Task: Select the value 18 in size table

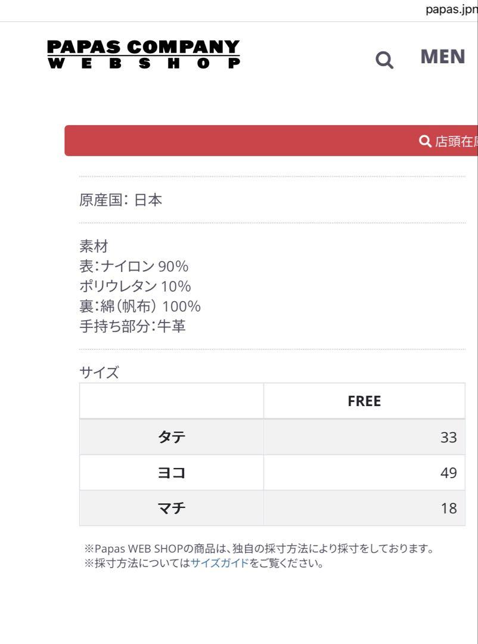Action: [x=448, y=509]
